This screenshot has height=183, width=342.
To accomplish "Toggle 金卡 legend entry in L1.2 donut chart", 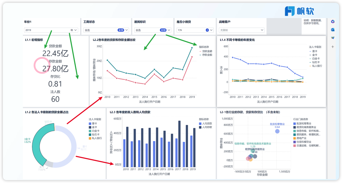I will coord(93,127).
